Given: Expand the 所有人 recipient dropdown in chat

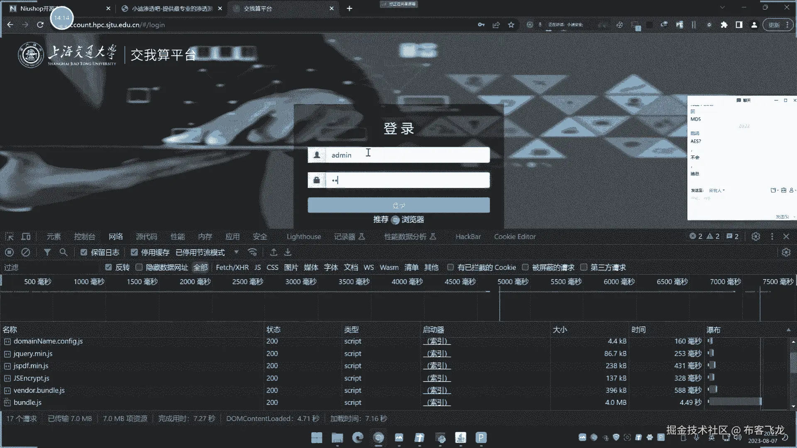Looking at the screenshot, I should (x=717, y=190).
